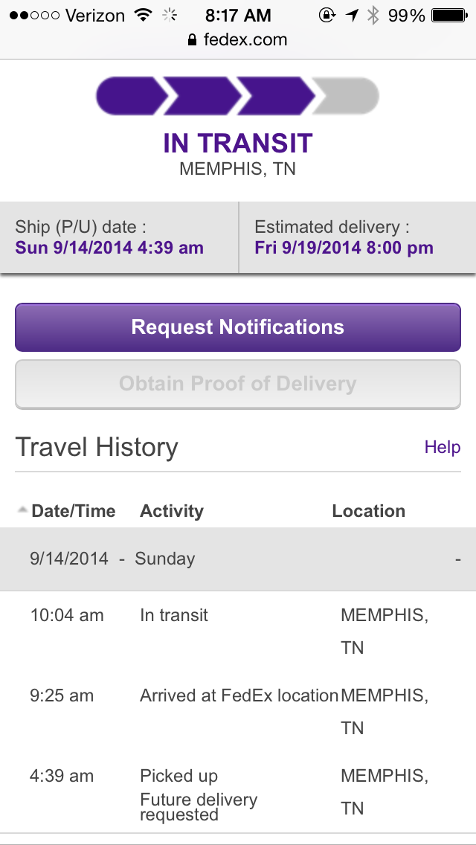
Task: Tap the 10:04 am In transit entry
Action: point(174,616)
